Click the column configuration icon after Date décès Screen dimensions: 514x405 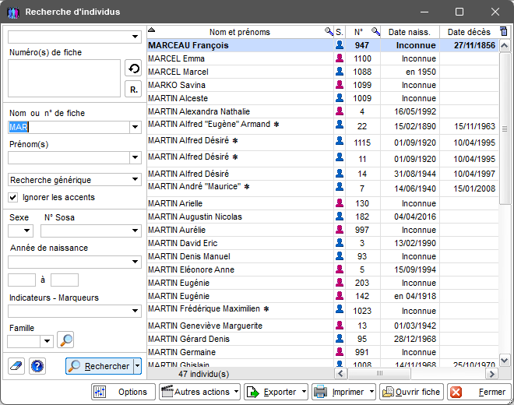[x=504, y=31]
